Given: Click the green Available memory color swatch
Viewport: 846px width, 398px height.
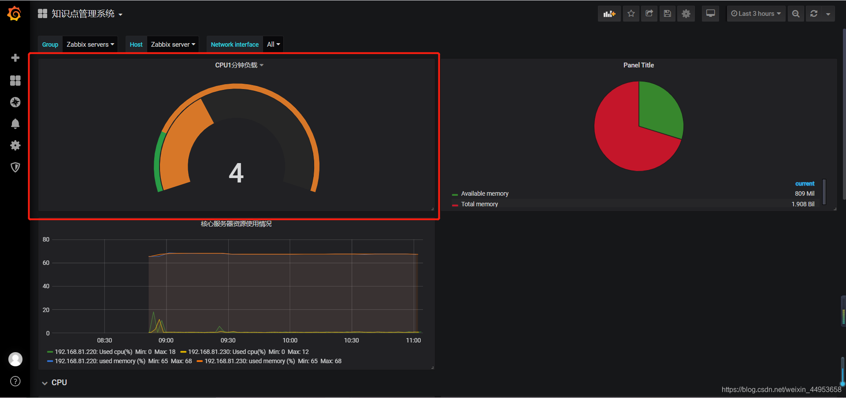Looking at the screenshot, I should tap(455, 194).
